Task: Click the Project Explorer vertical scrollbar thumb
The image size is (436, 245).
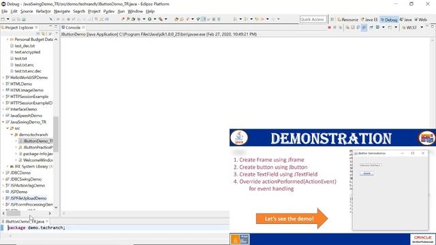Action: (x=56, y=134)
